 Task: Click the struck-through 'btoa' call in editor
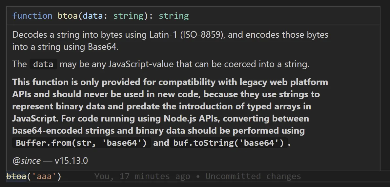click(16, 177)
